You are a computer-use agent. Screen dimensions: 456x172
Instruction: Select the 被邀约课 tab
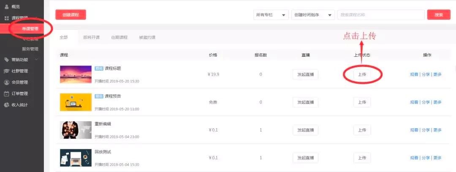click(x=147, y=37)
